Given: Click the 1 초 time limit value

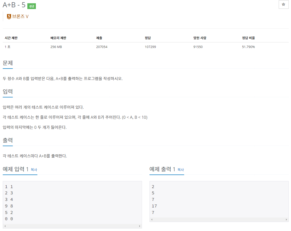Looking at the screenshot, I should tap(8, 47).
